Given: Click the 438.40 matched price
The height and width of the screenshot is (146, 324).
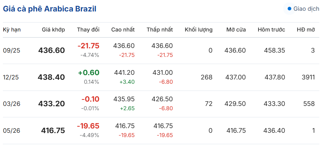Looking at the screenshot, I should [x=51, y=77].
